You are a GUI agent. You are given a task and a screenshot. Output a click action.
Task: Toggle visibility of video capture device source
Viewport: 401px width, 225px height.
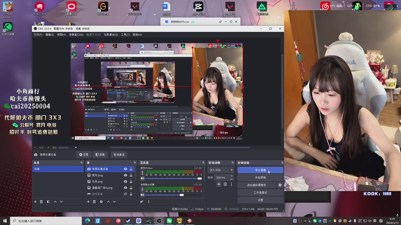point(125,169)
